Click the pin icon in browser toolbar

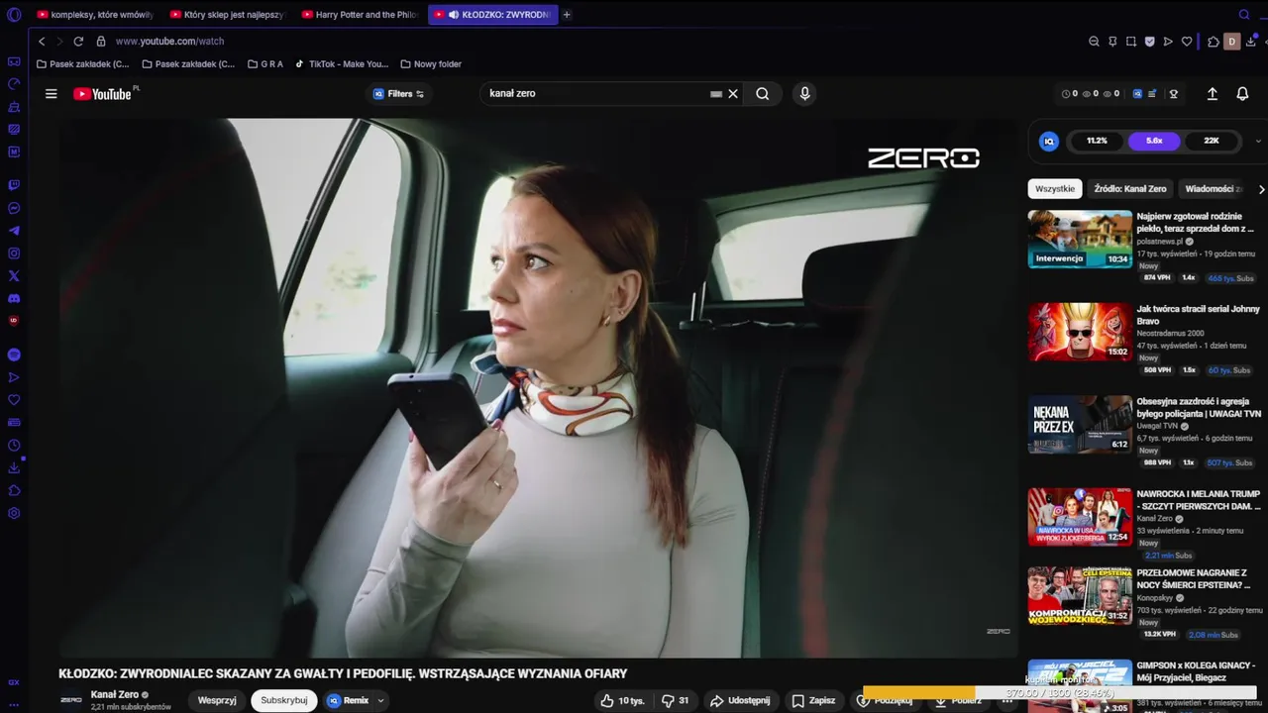pos(1112,42)
